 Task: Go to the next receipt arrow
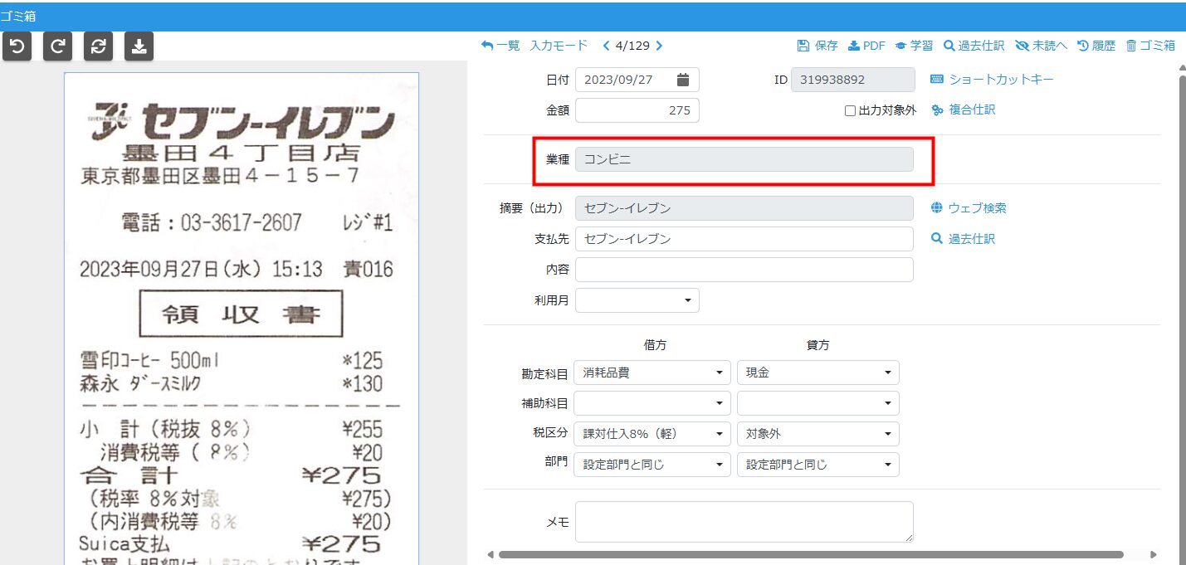pos(659,46)
